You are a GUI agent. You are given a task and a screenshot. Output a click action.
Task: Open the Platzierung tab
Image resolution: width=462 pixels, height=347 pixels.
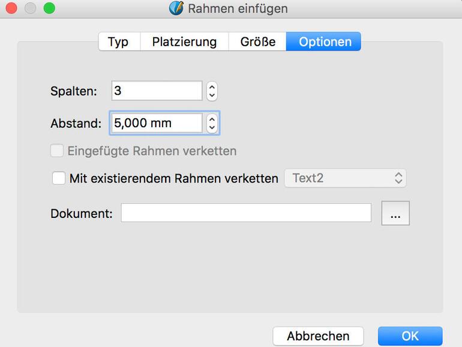pos(184,41)
